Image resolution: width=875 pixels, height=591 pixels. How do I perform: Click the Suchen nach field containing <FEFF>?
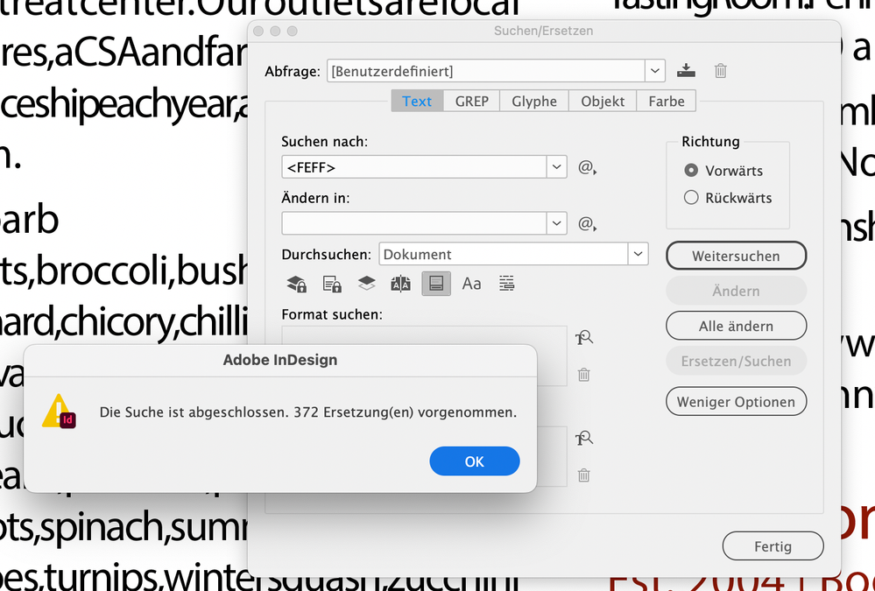pyautogui.click(x=414, y=167)
